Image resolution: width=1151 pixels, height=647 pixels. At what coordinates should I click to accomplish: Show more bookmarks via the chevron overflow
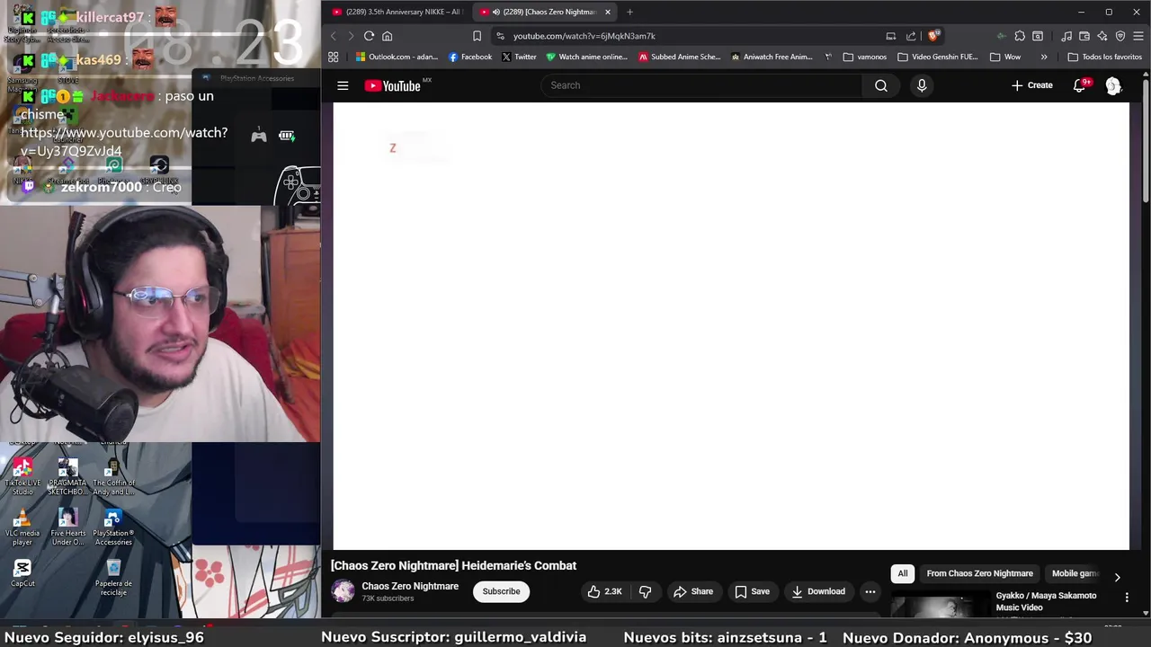pyautogui.click(x=1043, y=57)
